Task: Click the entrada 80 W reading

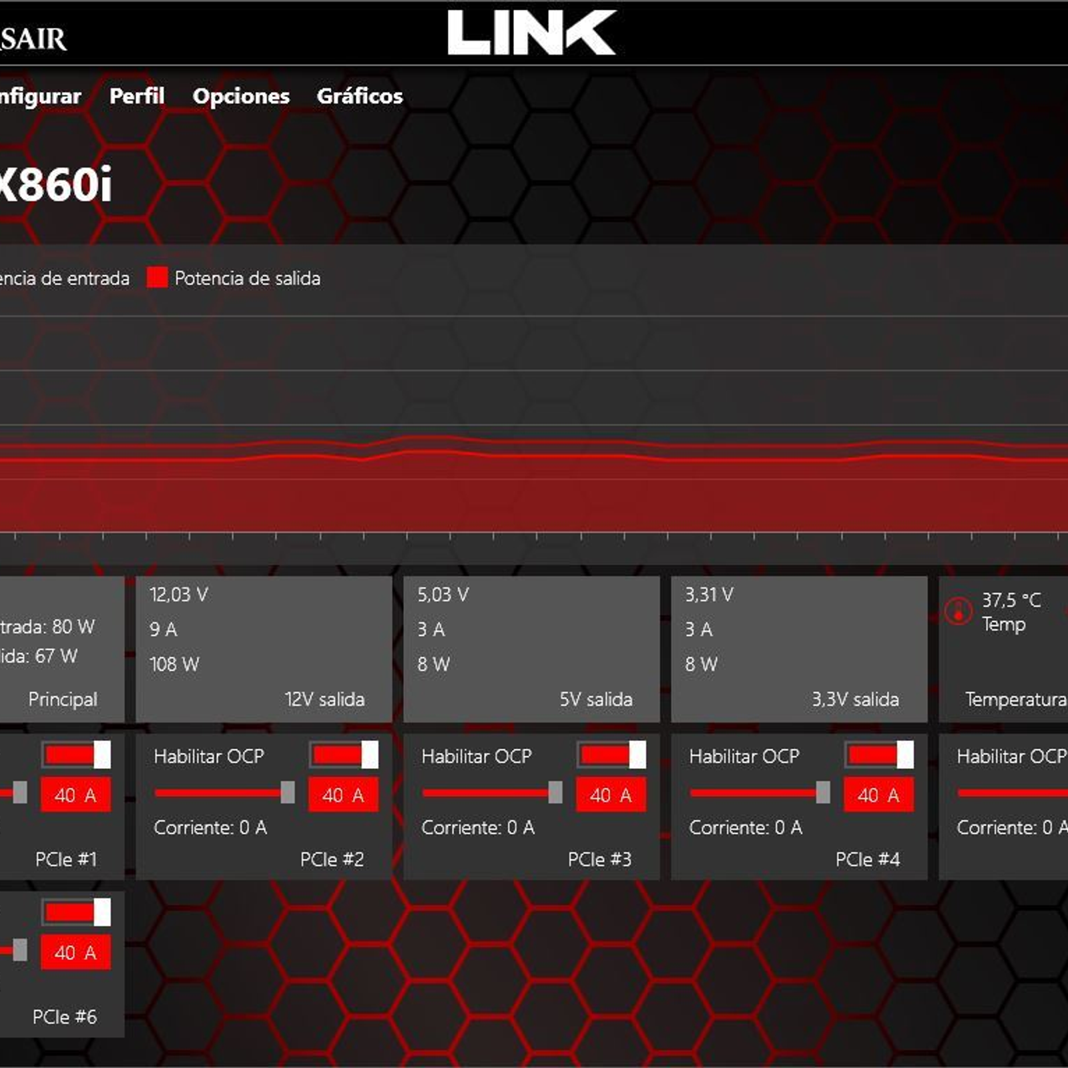Action: tap(47, 626)
